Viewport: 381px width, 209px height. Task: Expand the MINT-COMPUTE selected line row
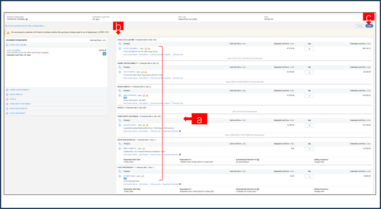pos(120,148)
